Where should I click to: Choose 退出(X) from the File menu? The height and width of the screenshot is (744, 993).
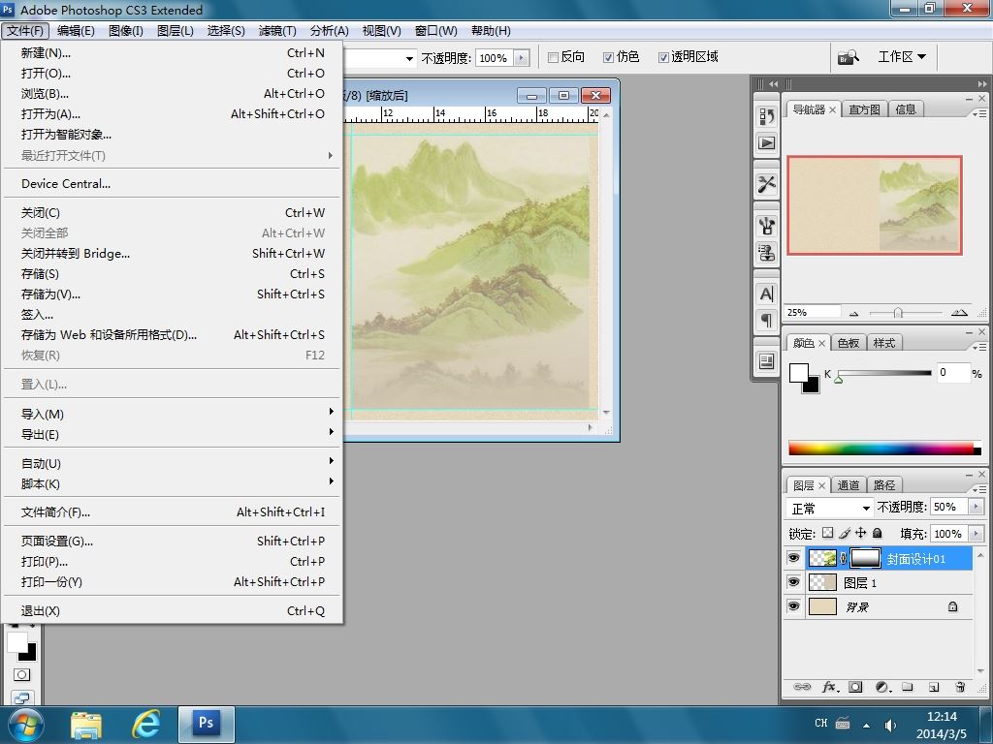click(172, 611)
